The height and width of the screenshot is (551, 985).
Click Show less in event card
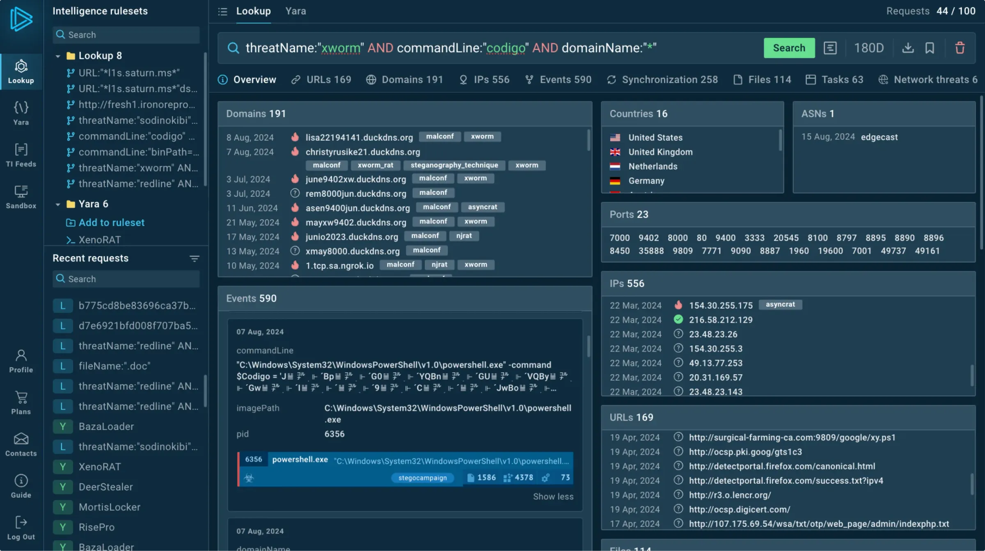coord(553,496)
